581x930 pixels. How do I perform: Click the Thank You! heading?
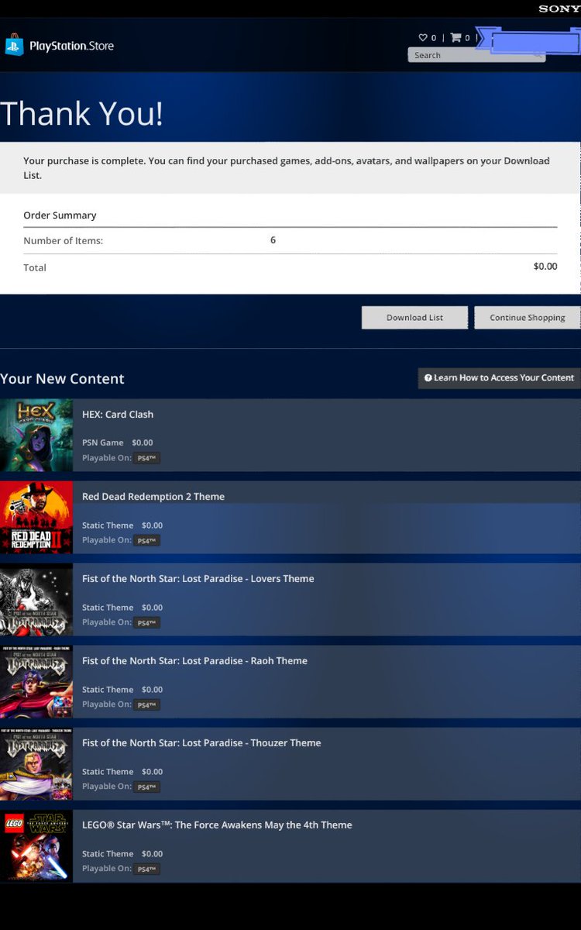(x=81, y=114)
